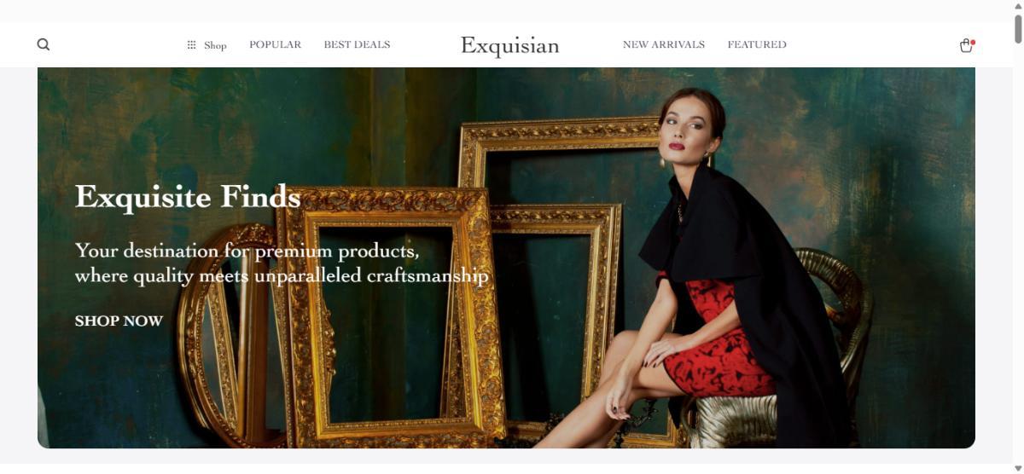
Task: Click the red dress in the hero image
Action: click(715, 341)
